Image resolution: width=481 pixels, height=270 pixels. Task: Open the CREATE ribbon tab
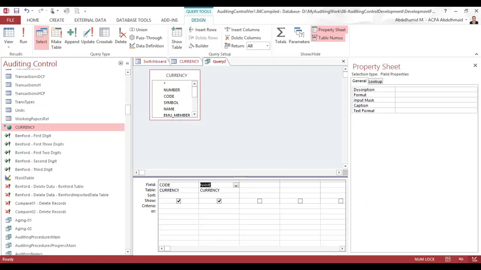point(57,20)
